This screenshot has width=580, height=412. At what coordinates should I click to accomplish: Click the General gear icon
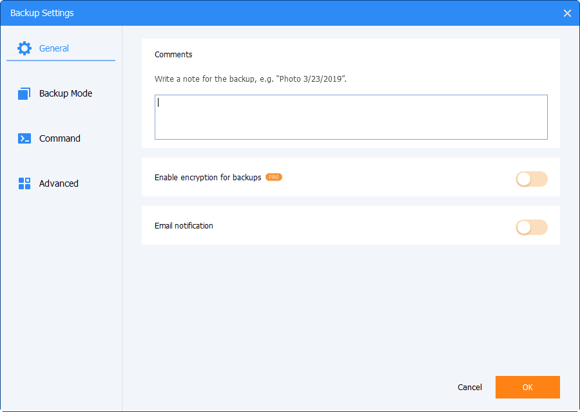(x=24, y=48)
